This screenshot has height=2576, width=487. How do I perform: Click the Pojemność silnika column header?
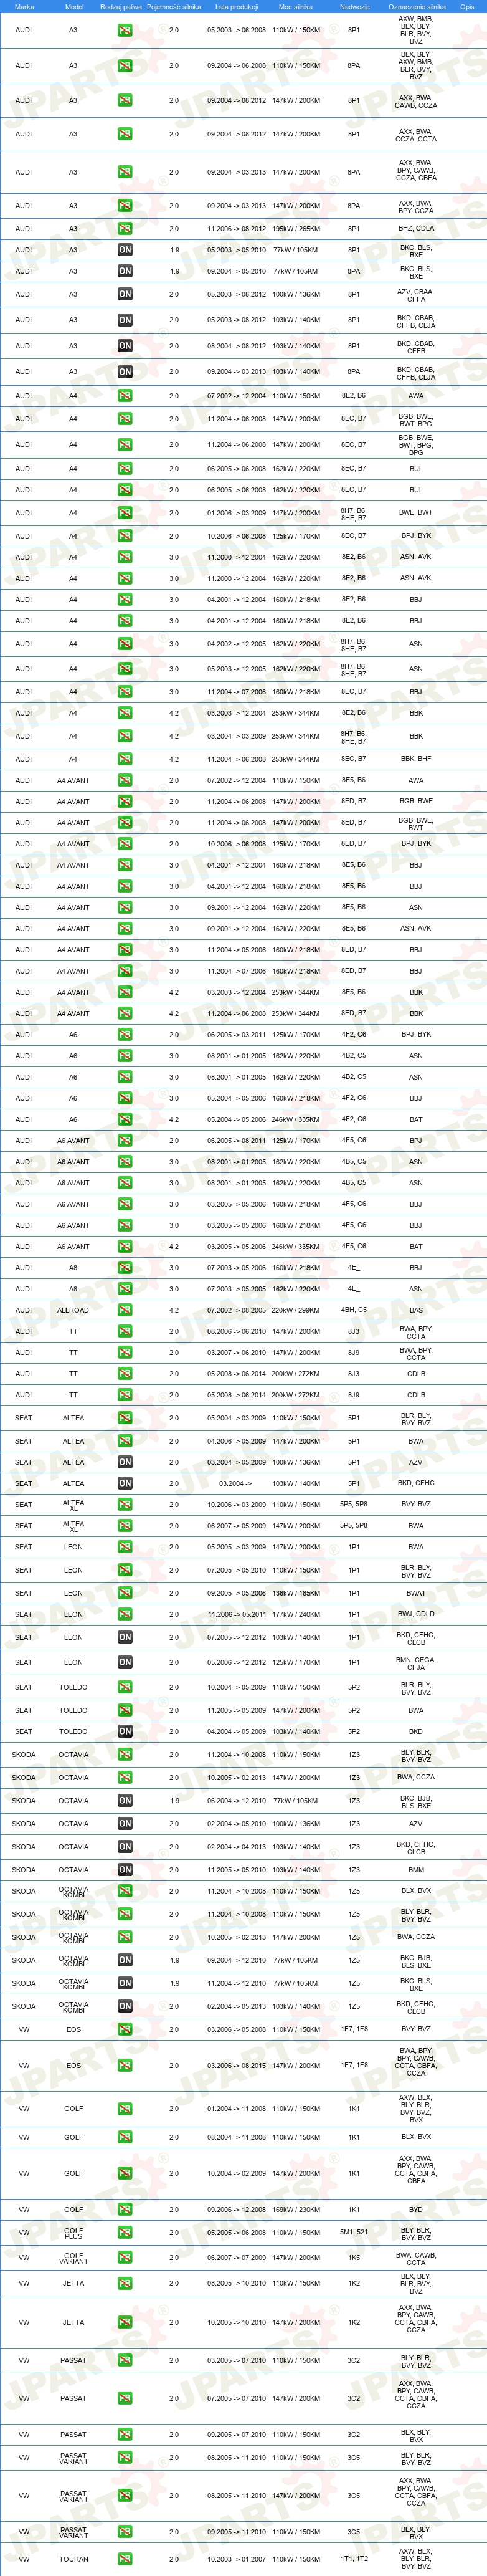174,6
